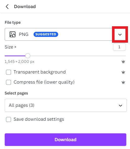
Task: Check the Save download settings box
Action: click(x=8, y=119)
